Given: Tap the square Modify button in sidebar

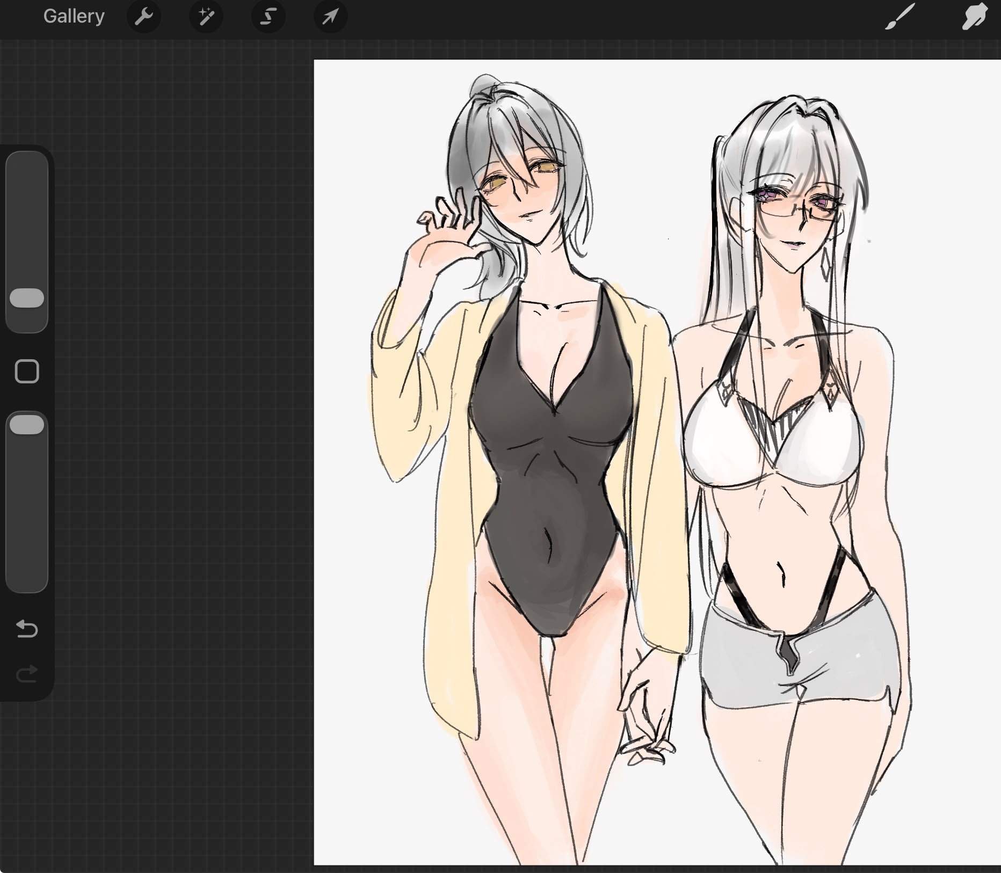Looking at the screenshot, I should (27, 372).
